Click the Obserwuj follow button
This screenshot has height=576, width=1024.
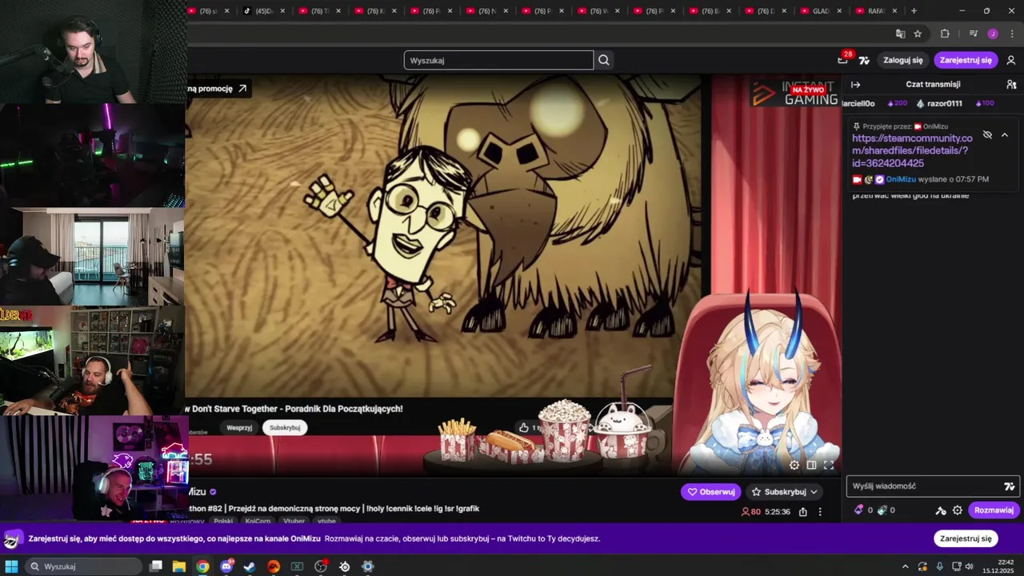tap(711, 492)
